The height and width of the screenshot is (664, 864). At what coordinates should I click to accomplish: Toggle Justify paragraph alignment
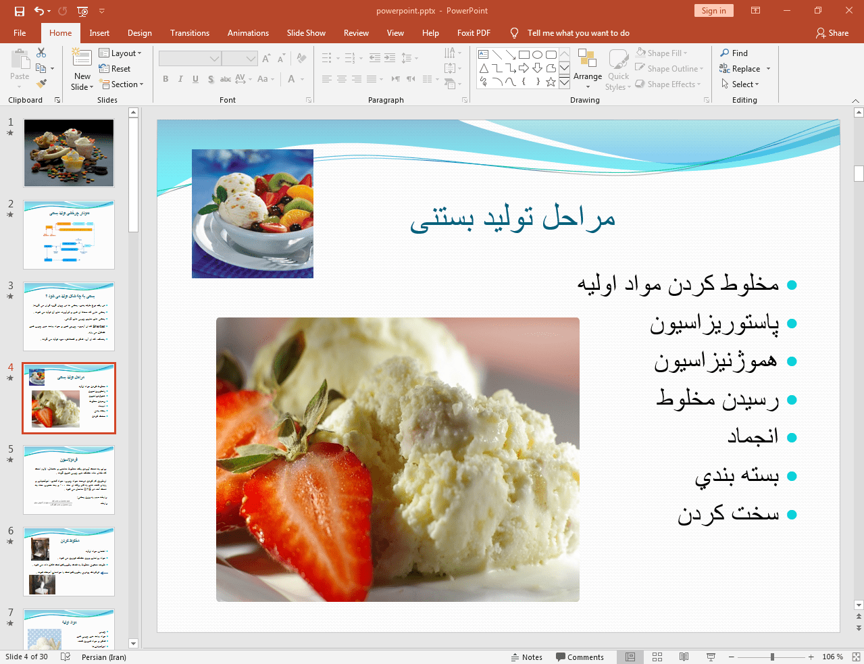pos(372,79)
